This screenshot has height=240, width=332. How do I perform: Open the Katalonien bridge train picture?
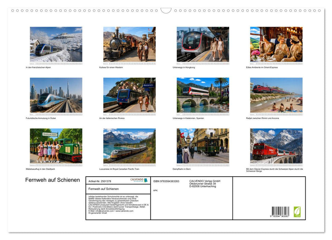tap(203, 95)
